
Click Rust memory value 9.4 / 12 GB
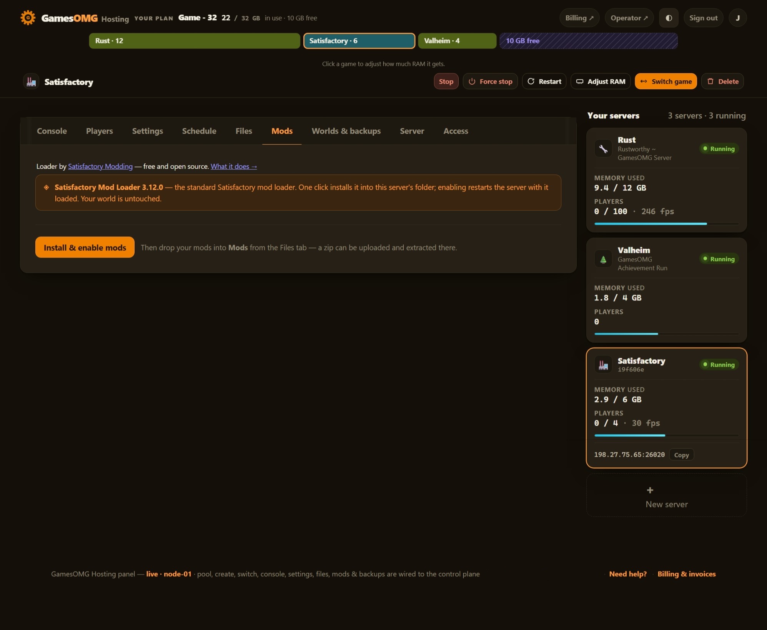point(620,188)
